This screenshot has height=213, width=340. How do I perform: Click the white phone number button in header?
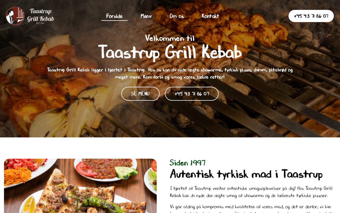311,16
